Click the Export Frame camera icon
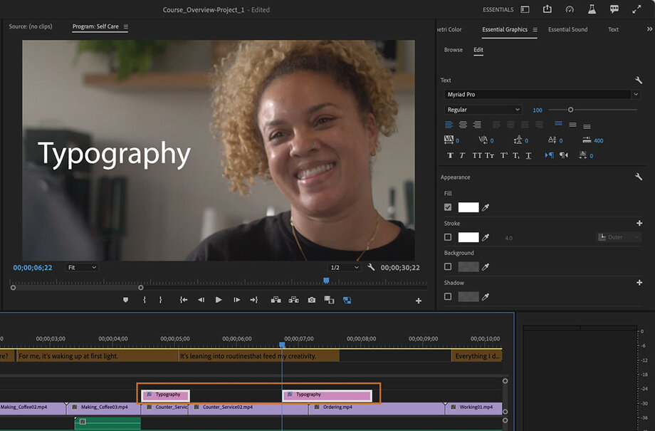 (x=311, y=300)
